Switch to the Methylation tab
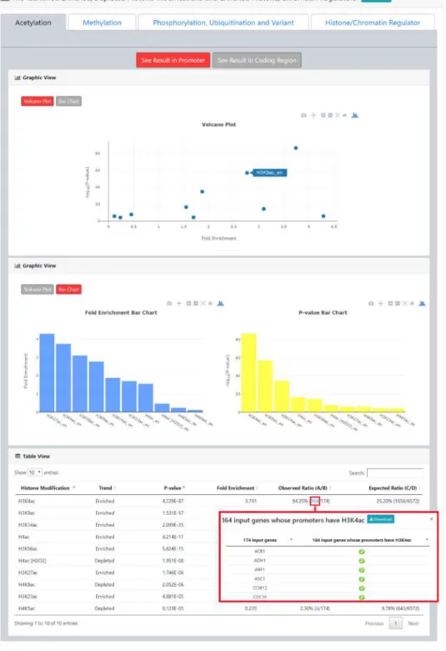The height and width of the screenshot is (651, 446). point(102,23)
